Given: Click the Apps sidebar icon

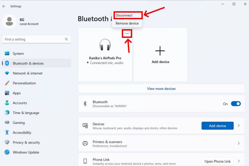Looking at the screenshot, I should pos(7,93).
